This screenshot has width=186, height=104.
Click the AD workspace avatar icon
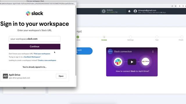pyautogui.click(x=5, y=76)
